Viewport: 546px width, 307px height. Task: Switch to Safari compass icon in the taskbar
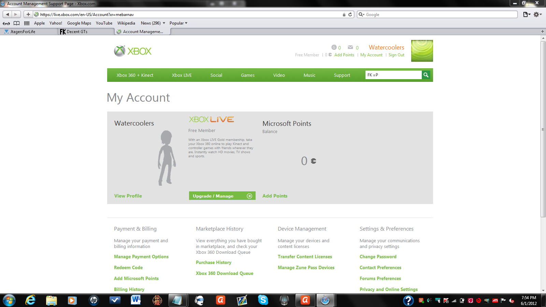325,301
